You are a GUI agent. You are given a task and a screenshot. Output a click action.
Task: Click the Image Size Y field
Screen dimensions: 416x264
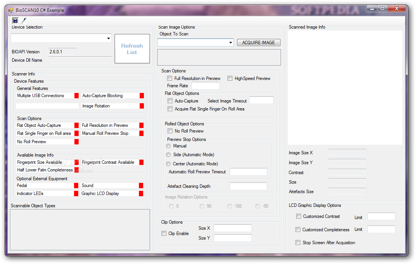click(x=347, y=163)
